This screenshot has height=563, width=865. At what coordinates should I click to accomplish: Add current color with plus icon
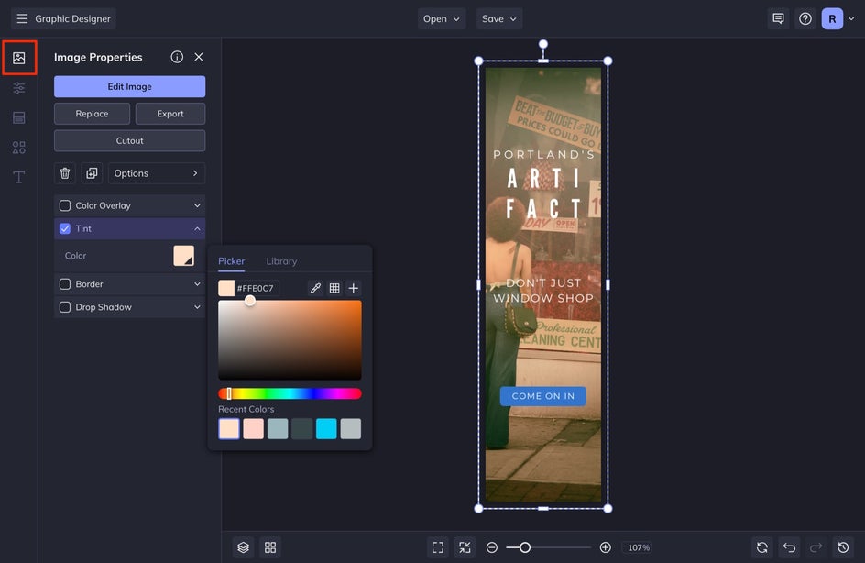354,288
